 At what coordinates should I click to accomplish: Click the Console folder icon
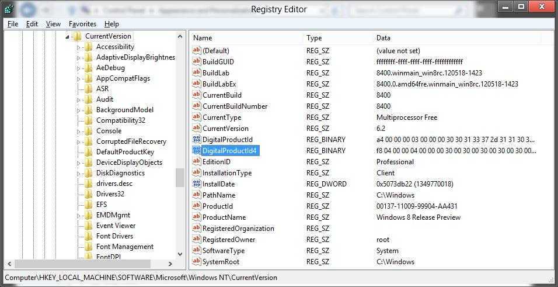[x=89, y=131]
